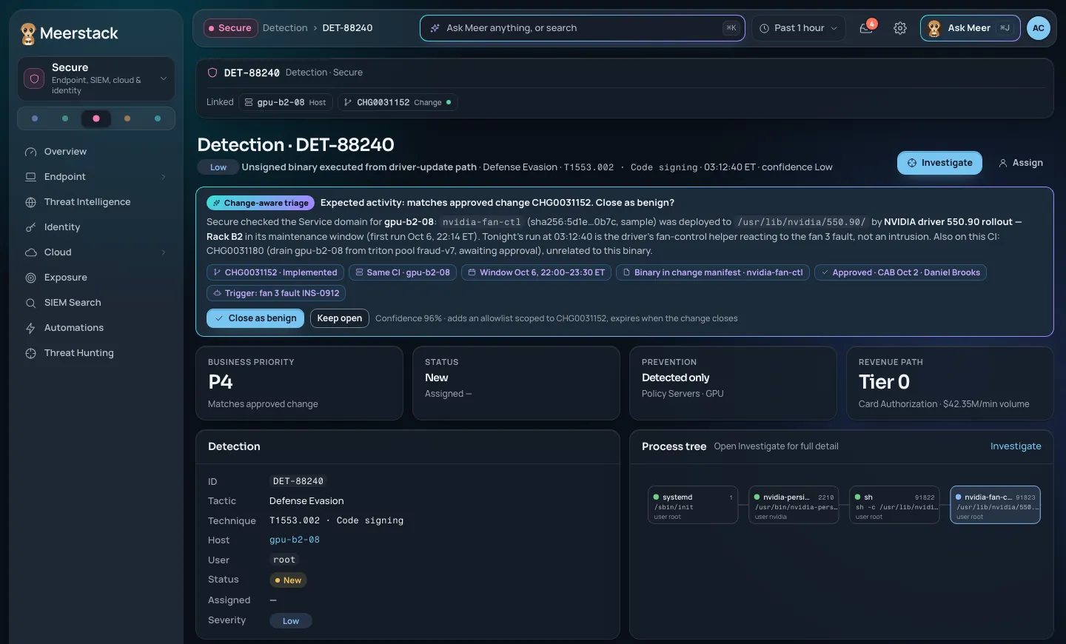Select nvidia-fan-c... node in process tree
Viewport: 1066px width, 644px height.
point(995,505)
